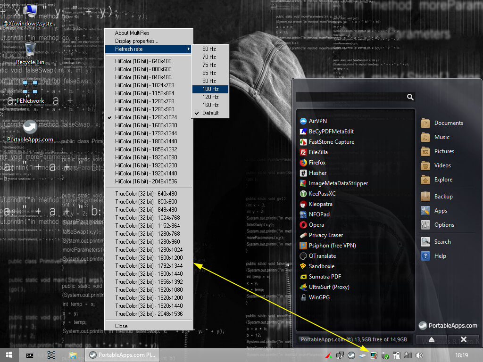Open the Documents folder in PortableApps menu

pyautogui.click(x=441, y=123)
